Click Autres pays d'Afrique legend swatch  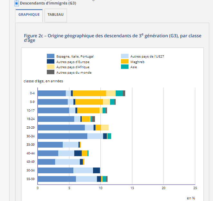(50, 67)
